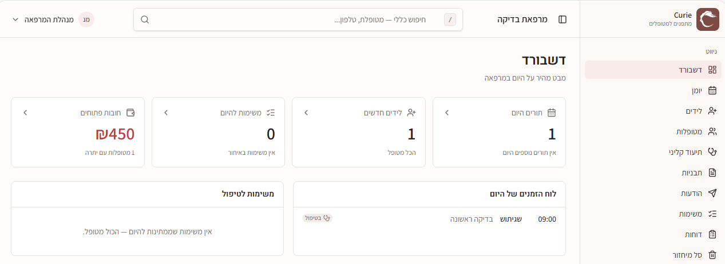Click the 1 מטופלות עם יתרה text
The height and width of the screenshot is (264, 725).
point(109,153)
